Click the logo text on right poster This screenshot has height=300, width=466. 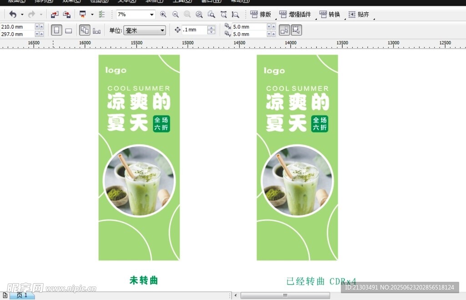tap(274, 71)
